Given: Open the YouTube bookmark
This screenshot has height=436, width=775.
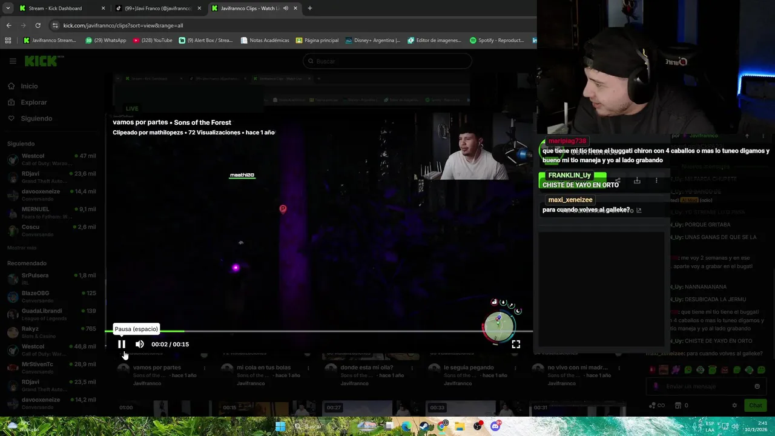Looking at the screenshot, I should (x=153, y=41).
